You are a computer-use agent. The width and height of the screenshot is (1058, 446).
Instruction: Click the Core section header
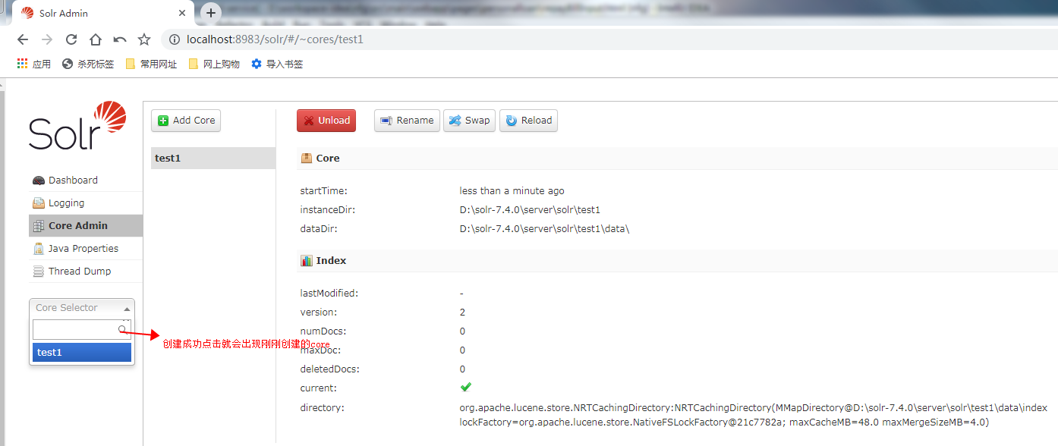click(677, 159)
